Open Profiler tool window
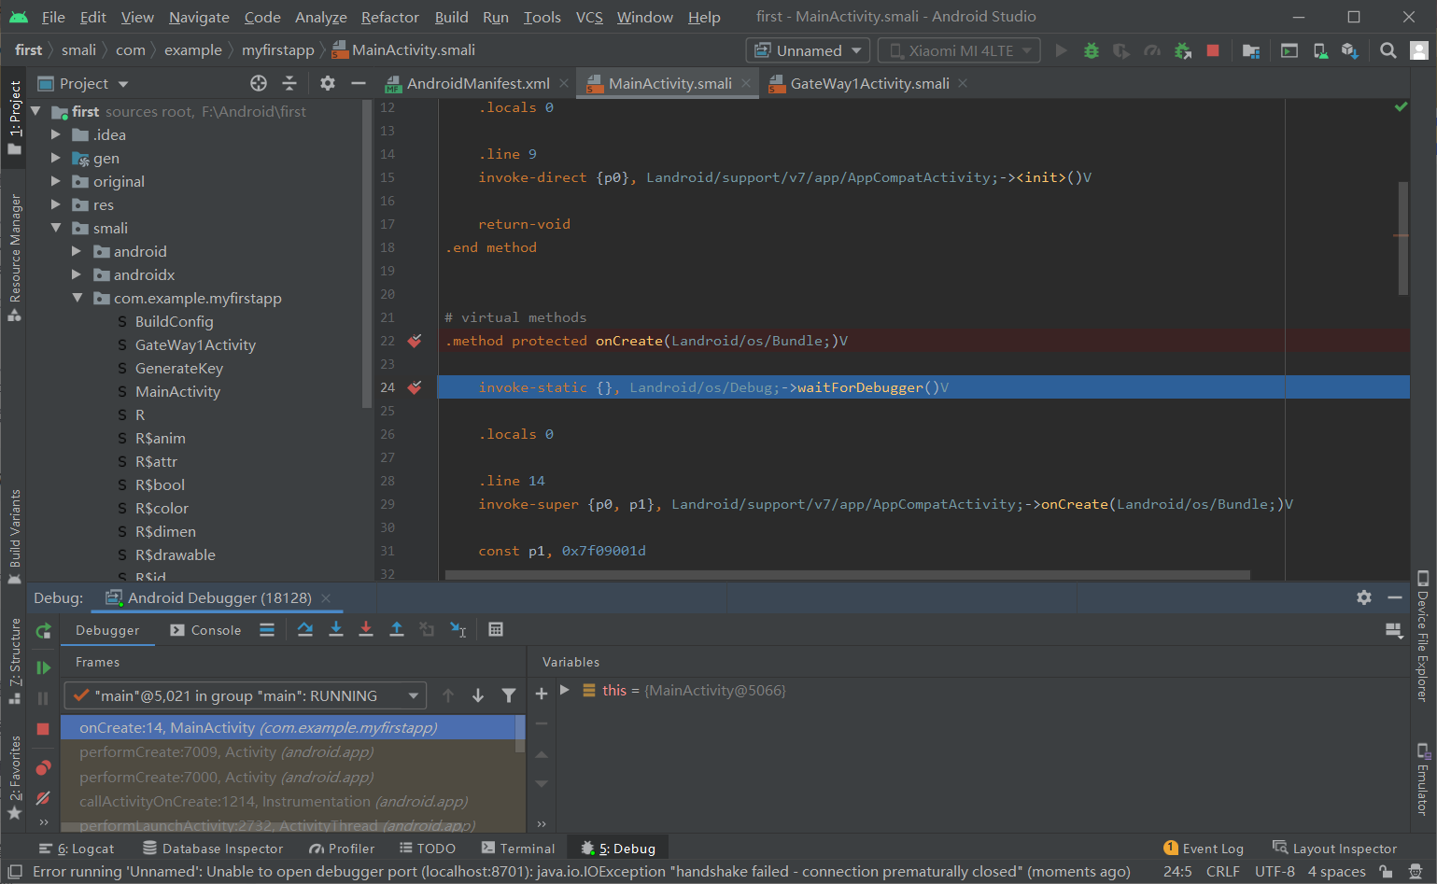 tap(342, 849)
